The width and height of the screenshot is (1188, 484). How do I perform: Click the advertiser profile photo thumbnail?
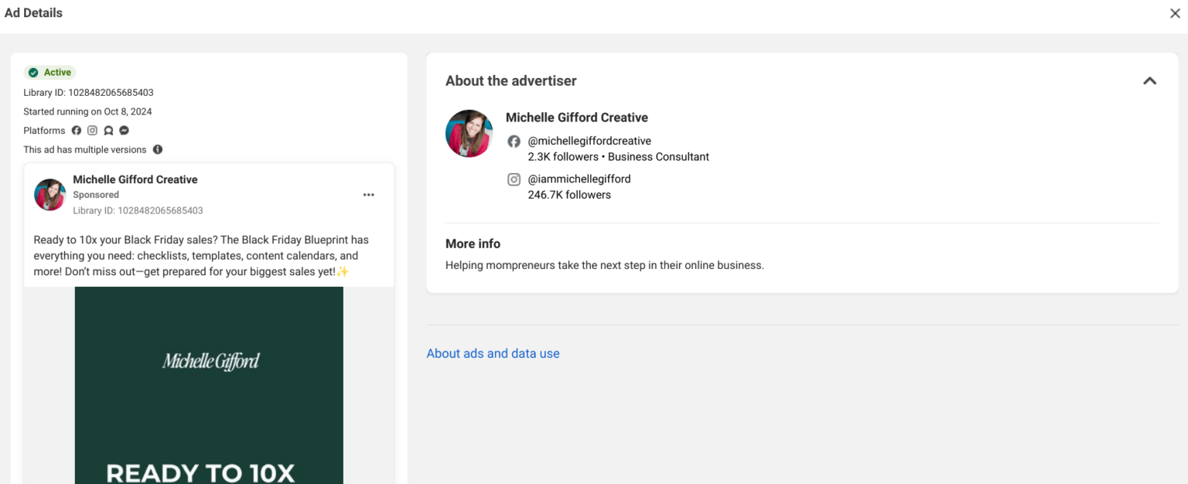tap(469, 133)
